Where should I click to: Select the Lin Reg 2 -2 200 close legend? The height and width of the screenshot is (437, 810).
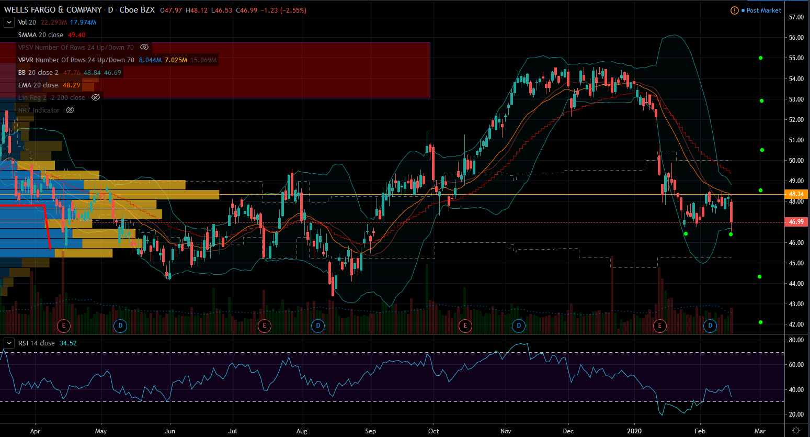52,98
